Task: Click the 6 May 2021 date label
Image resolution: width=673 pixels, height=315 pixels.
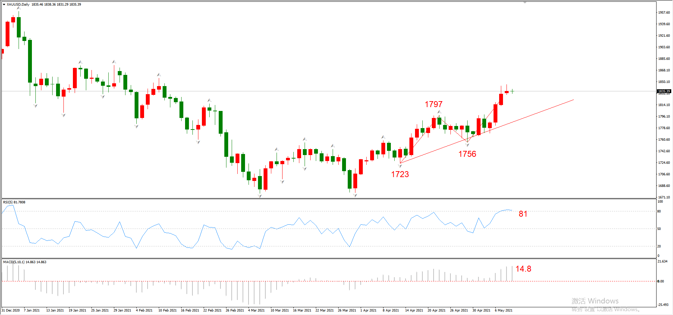Action: point(504,310)
